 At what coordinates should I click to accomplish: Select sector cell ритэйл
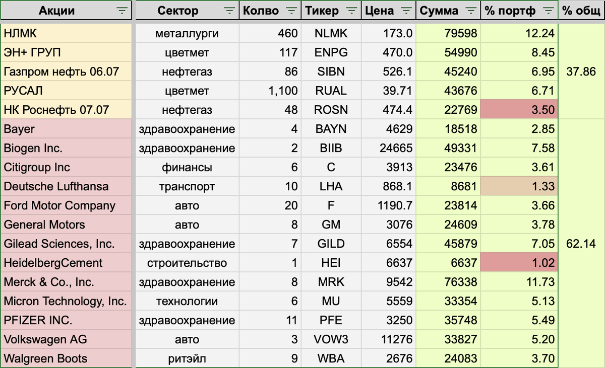187,358
